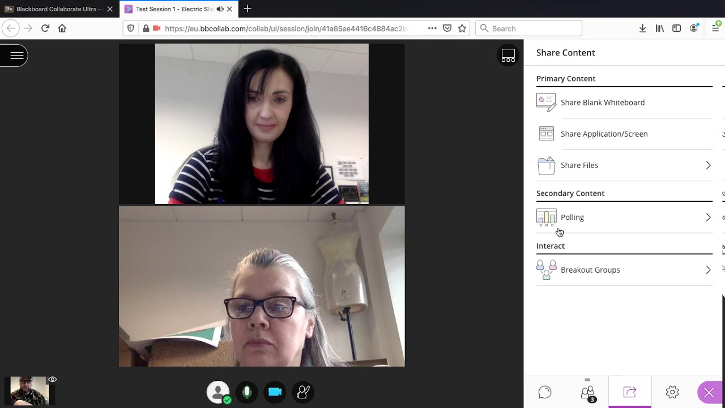Open the My Status and Settings avatar
Image resolution: width=725 pixels, height=408 pixels.
[218, 392]
